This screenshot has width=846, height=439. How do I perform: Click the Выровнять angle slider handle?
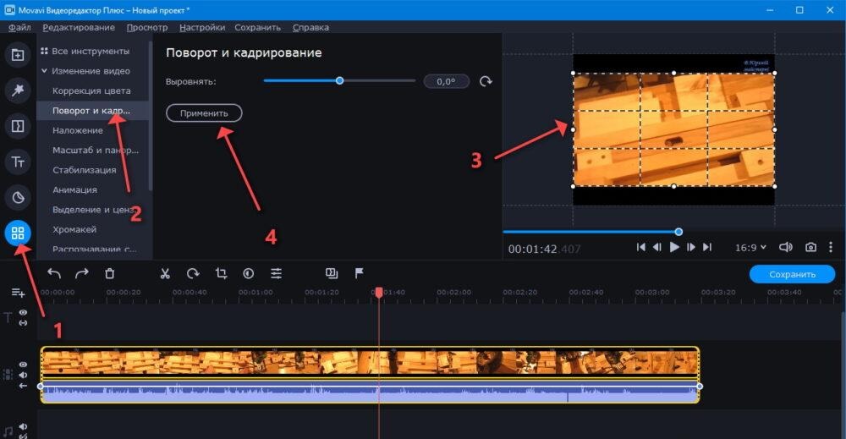(339, 80)
